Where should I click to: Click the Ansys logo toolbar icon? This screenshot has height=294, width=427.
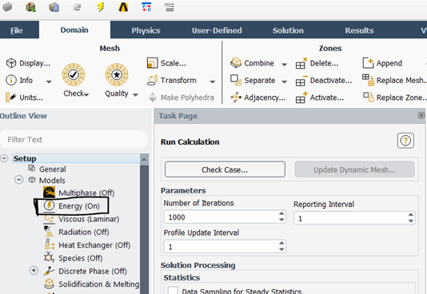tap(123, 7)
